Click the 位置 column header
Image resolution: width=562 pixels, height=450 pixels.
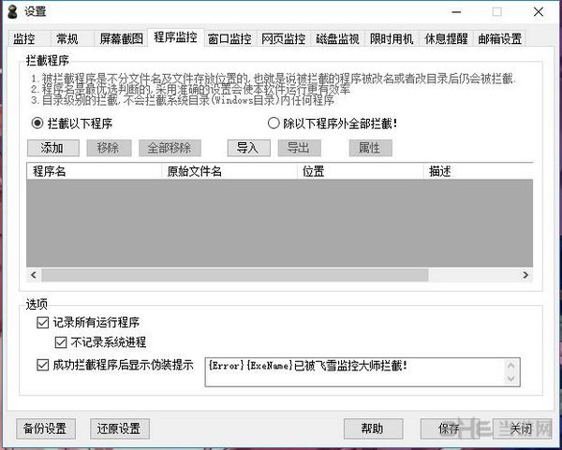click(361, 171)
